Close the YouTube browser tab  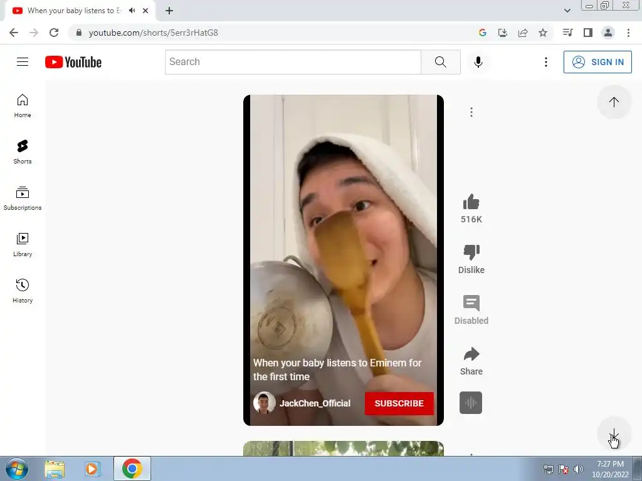click(x=145, y=11)
